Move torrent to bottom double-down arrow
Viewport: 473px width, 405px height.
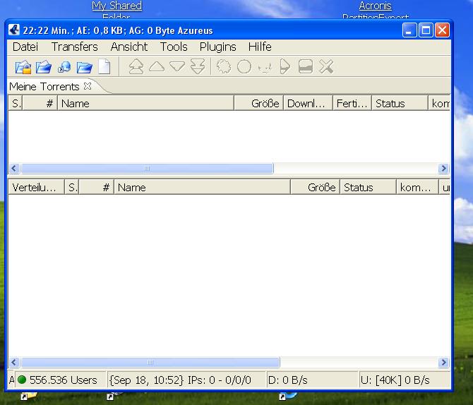pyautogui.click(x=198, y=66)
